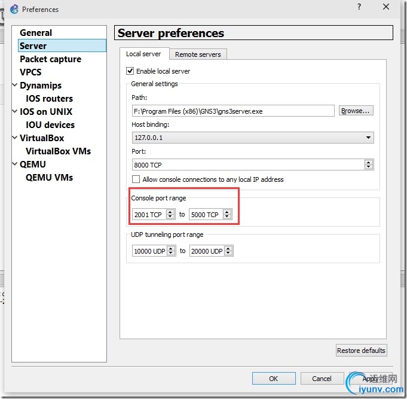
Task: Decrease the server Port value
Action: click(369, 167)
